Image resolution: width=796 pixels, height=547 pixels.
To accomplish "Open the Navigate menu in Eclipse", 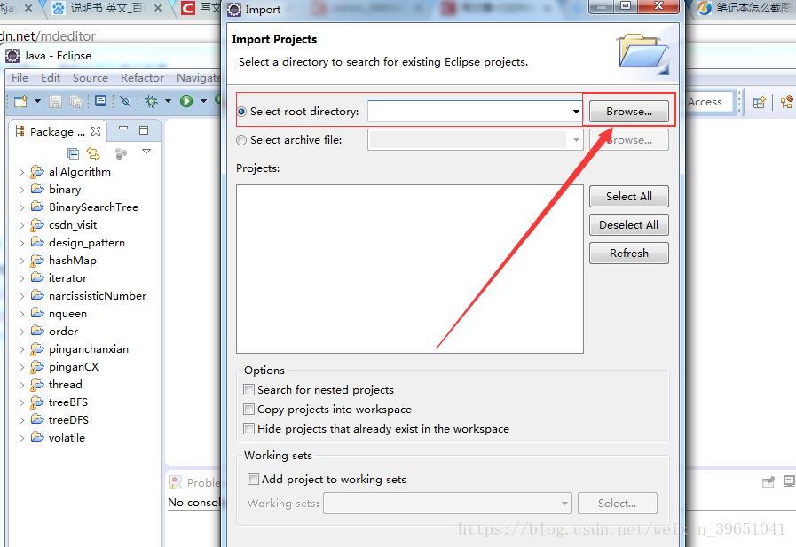I will click(198, 77).
